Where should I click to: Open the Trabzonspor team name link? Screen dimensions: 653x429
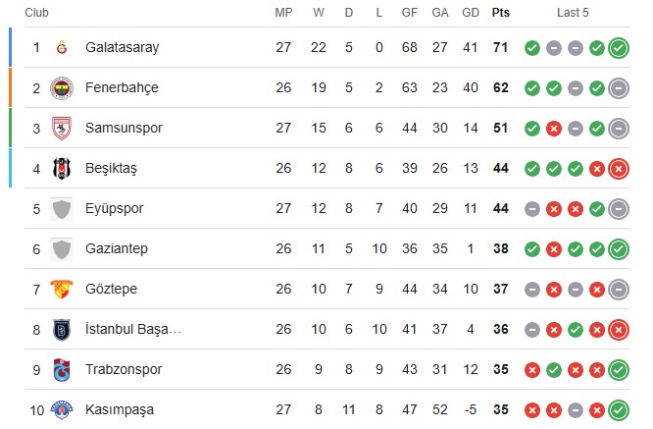pos(124,369)
